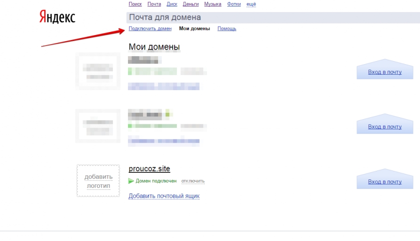Open Деньги service link
The image size is (420, 241).
[x=190, y=4]
